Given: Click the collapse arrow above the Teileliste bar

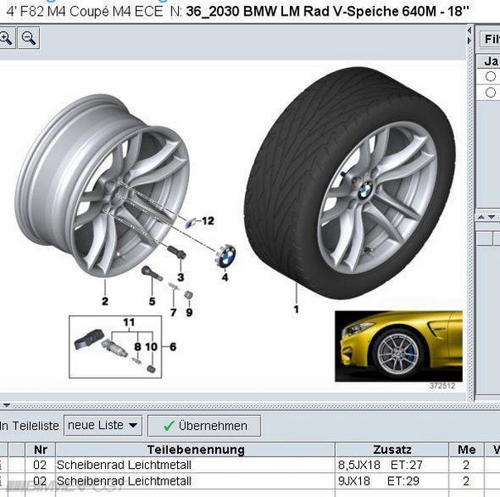Looking at the screenshot, I should coord(5,406).
